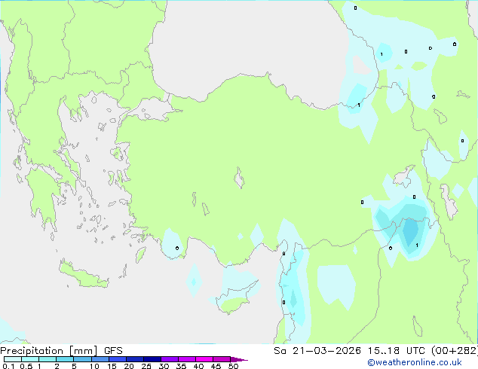Click the 30–35 mm purple legend swatch

[x=170, y=359]
